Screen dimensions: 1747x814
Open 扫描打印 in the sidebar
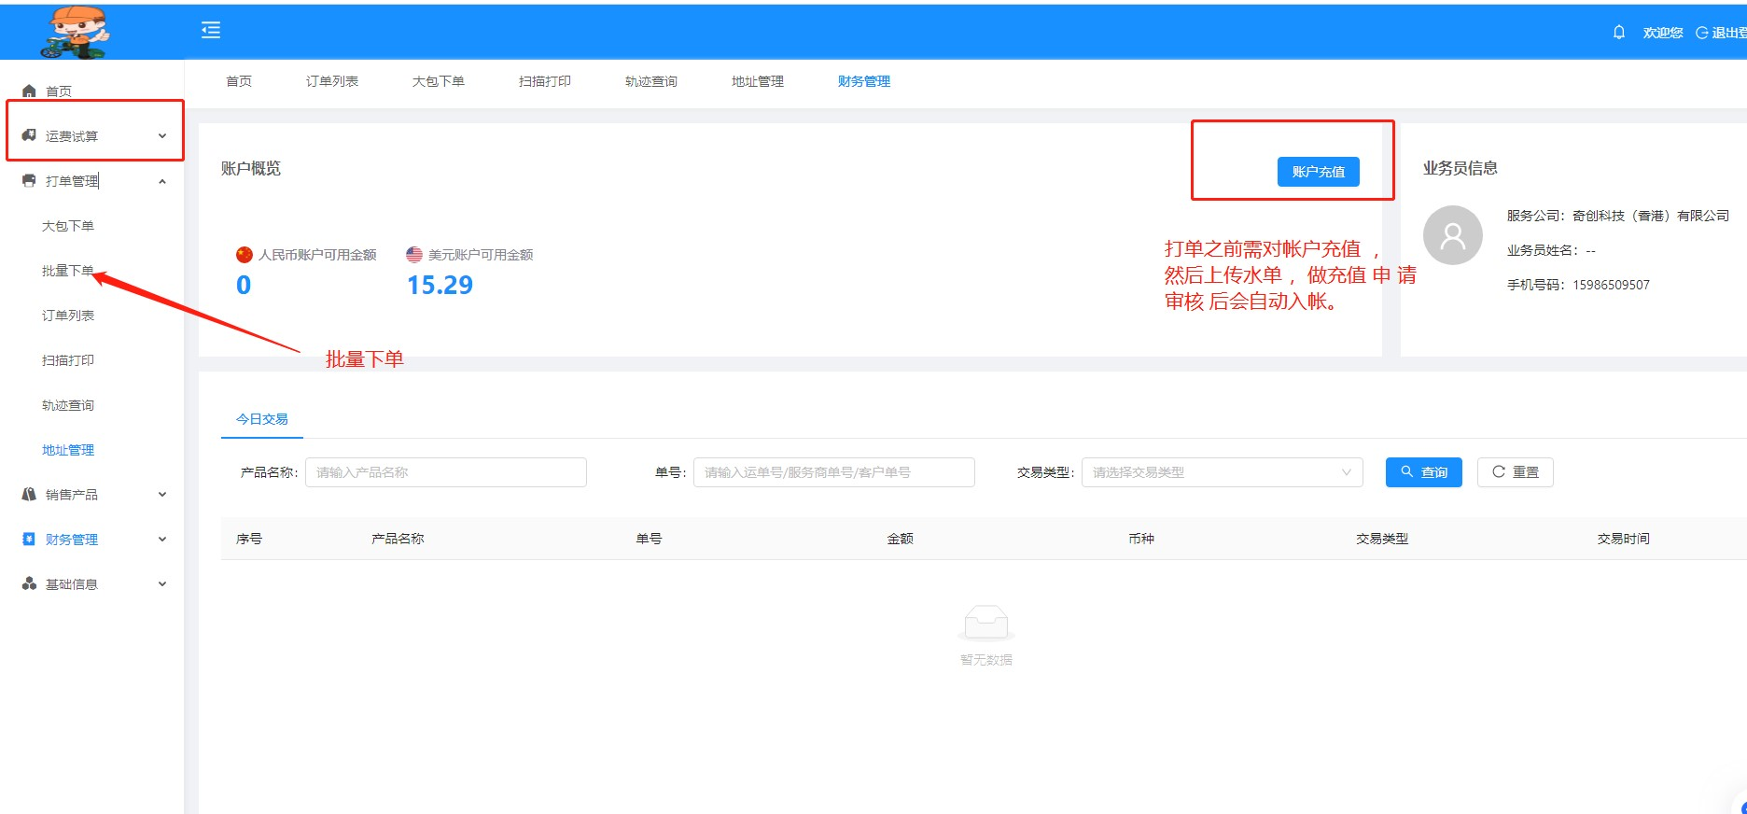[68, 360]
